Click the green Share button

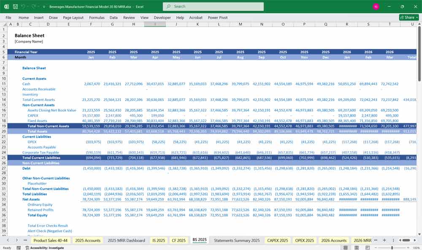pos(407,17)
